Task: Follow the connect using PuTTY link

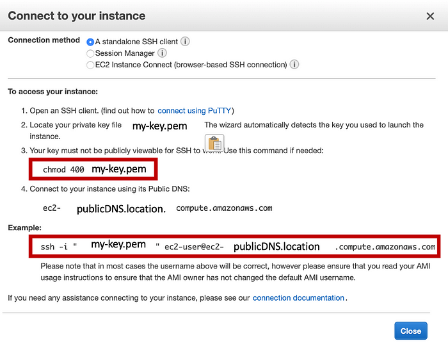Action: pyautogui.click(x=195, y=111)
